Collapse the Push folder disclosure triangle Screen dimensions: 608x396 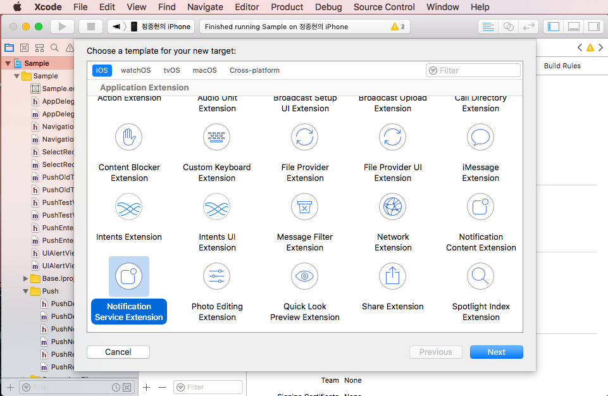click(25, 291)
